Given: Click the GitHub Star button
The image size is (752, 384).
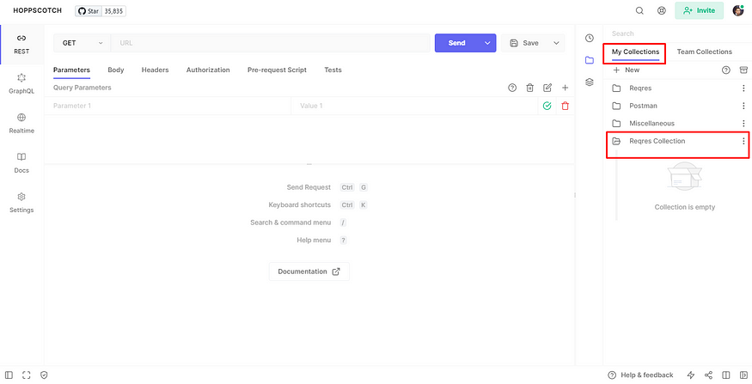Looking at the screenshot, I should (x=89, y=10).
